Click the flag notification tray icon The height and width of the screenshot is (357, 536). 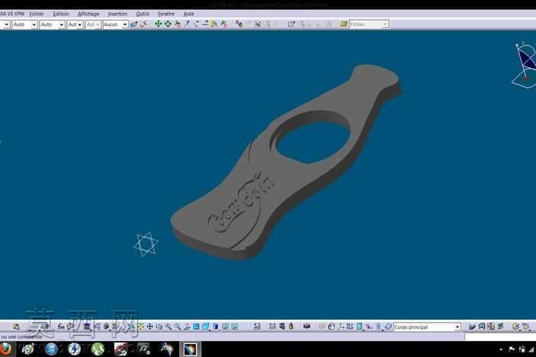pyautogui.click(x=512, y=349)
